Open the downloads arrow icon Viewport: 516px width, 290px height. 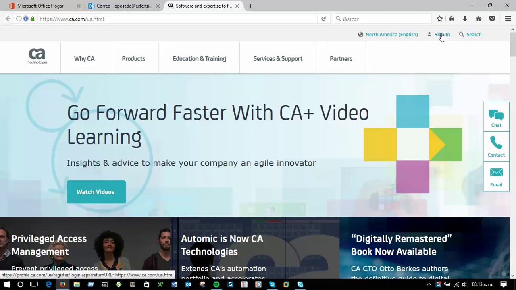465,19
